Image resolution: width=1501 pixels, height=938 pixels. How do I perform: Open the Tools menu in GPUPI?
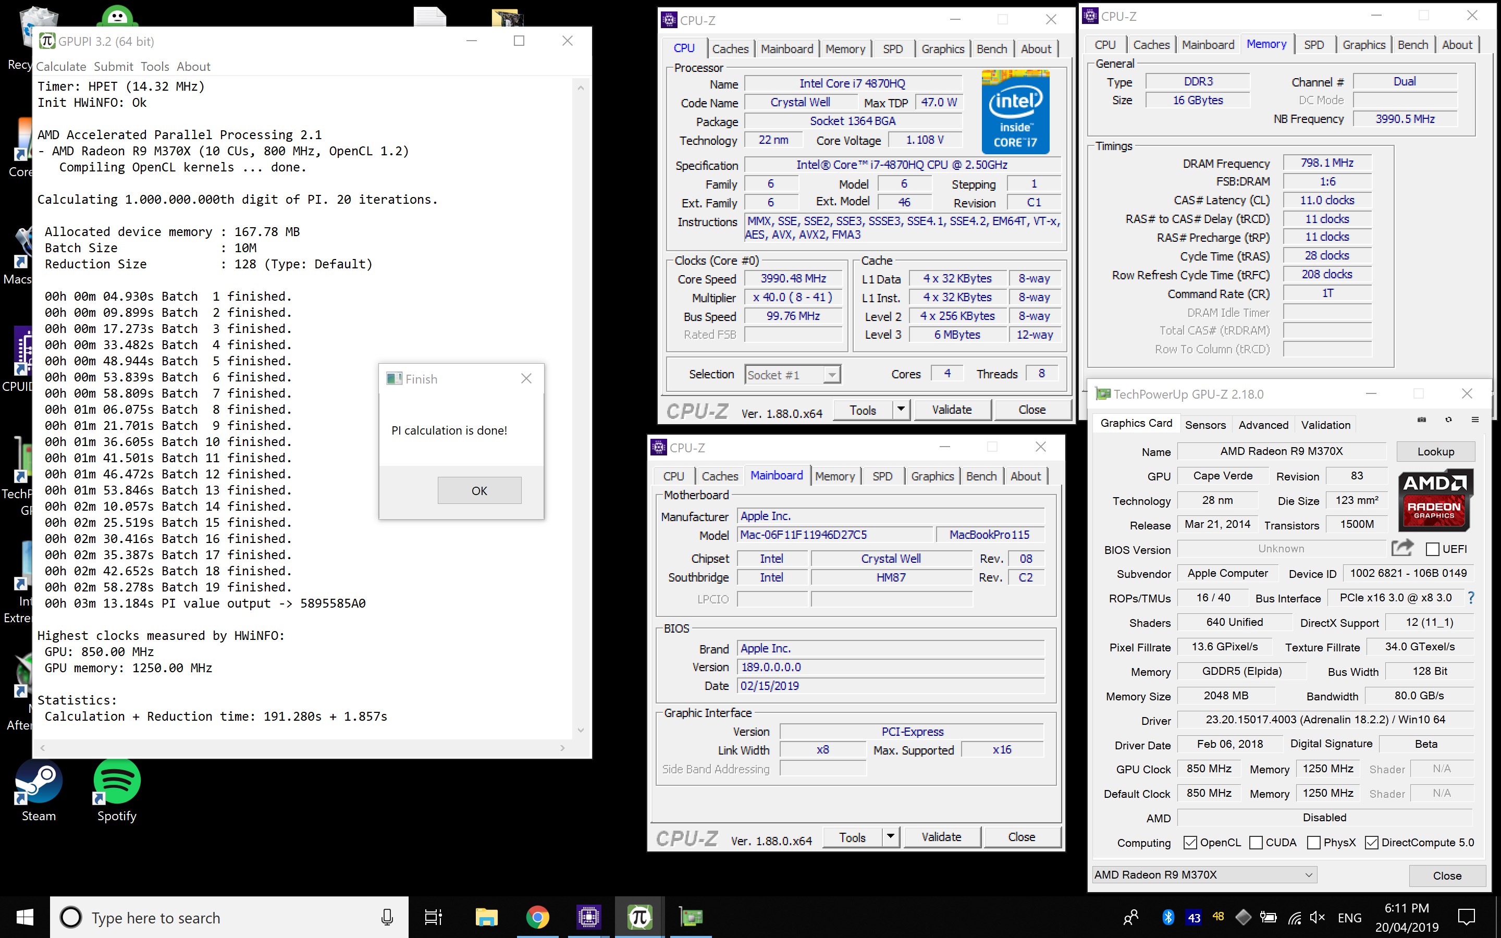coord(154,66)
